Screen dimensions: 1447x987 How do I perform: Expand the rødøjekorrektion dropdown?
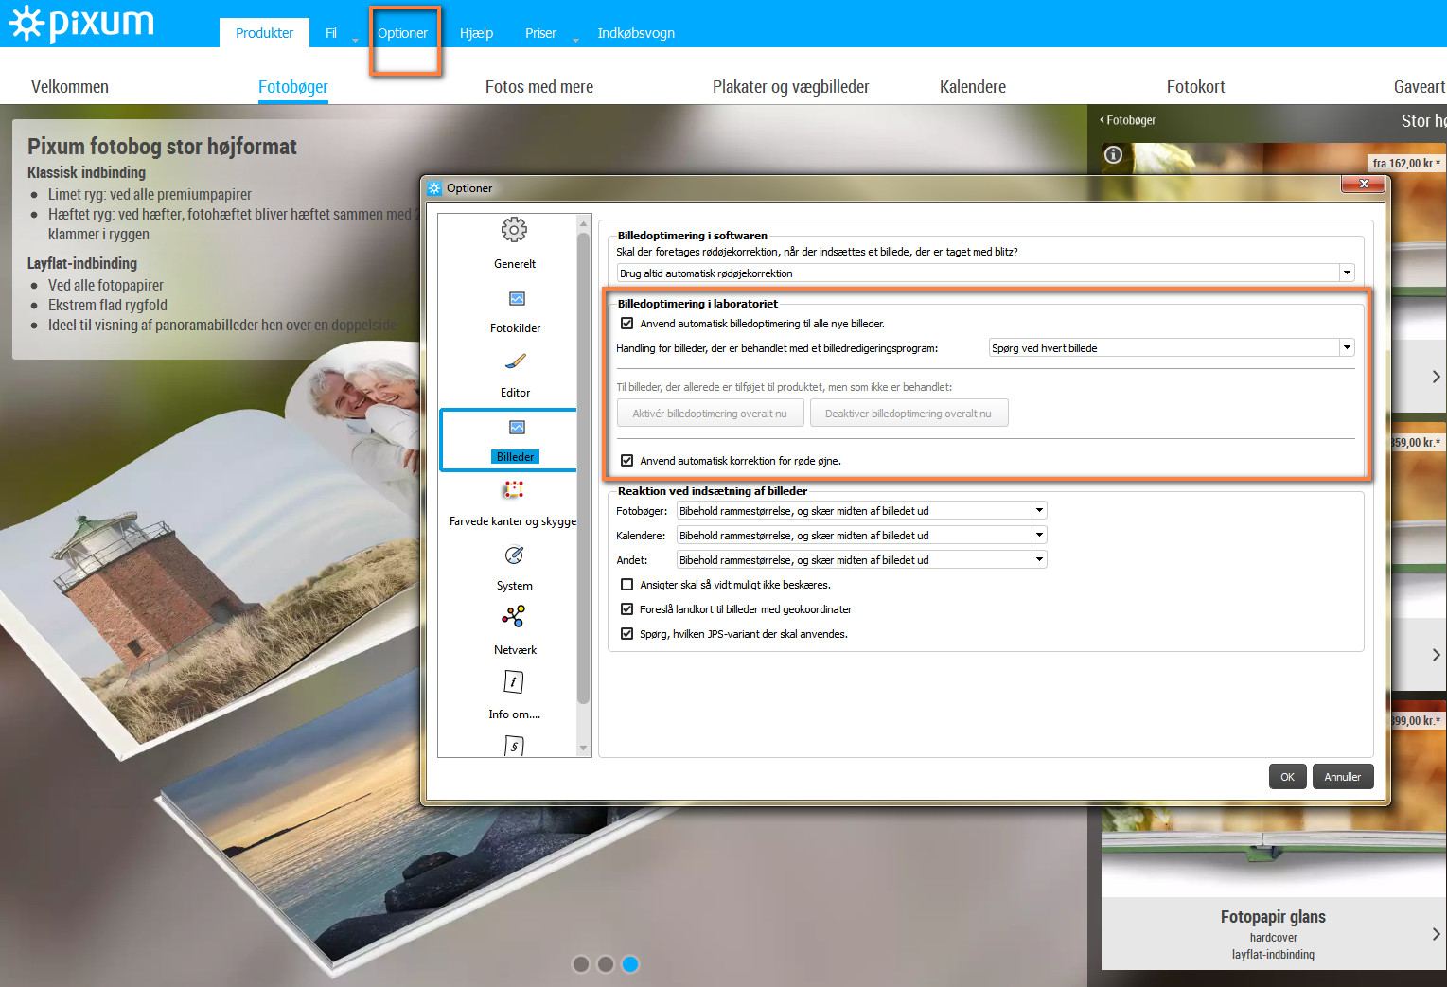(1346, 273)
